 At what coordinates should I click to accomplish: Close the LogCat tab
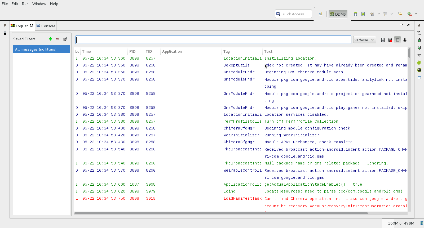click(32, 26)
